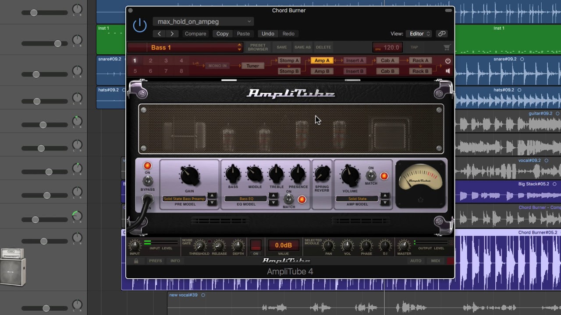Viewport: 561px width, 315px height.
Task: Click the MIDI button
Action: point(435,261)
